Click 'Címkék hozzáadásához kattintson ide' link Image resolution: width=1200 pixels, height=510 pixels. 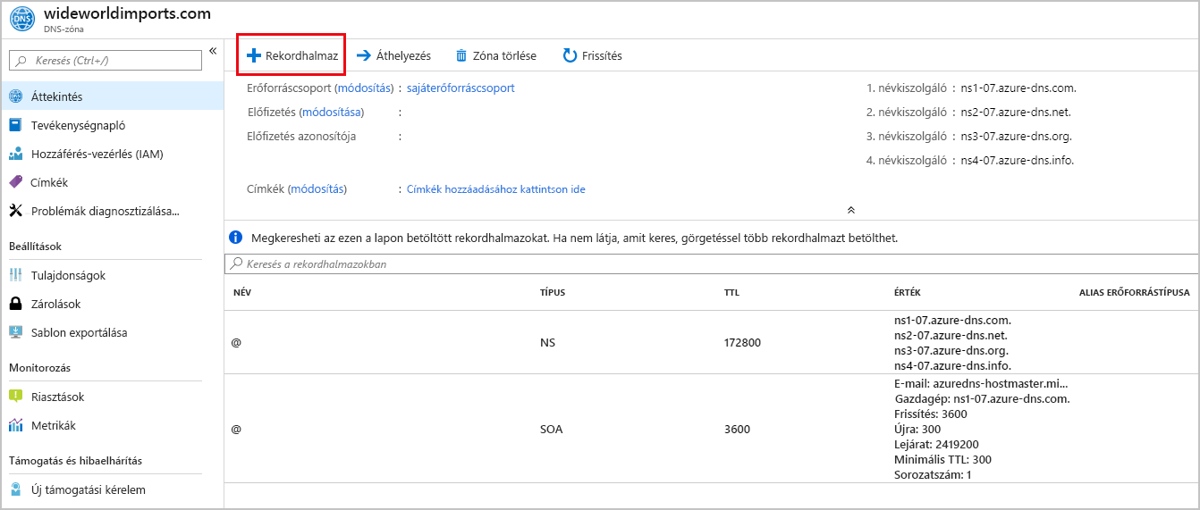click(496, 189)
